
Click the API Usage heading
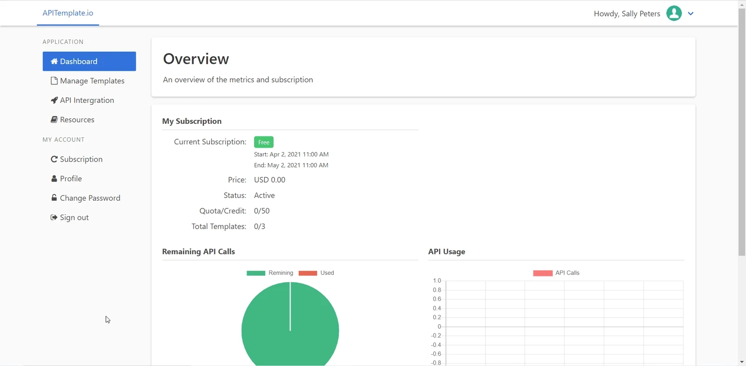pyautogui.click(x=447, y=251)
